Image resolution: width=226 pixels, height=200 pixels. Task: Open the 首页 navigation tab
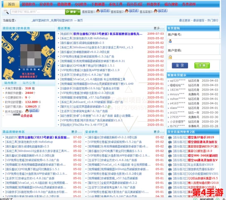pos(12,4)
